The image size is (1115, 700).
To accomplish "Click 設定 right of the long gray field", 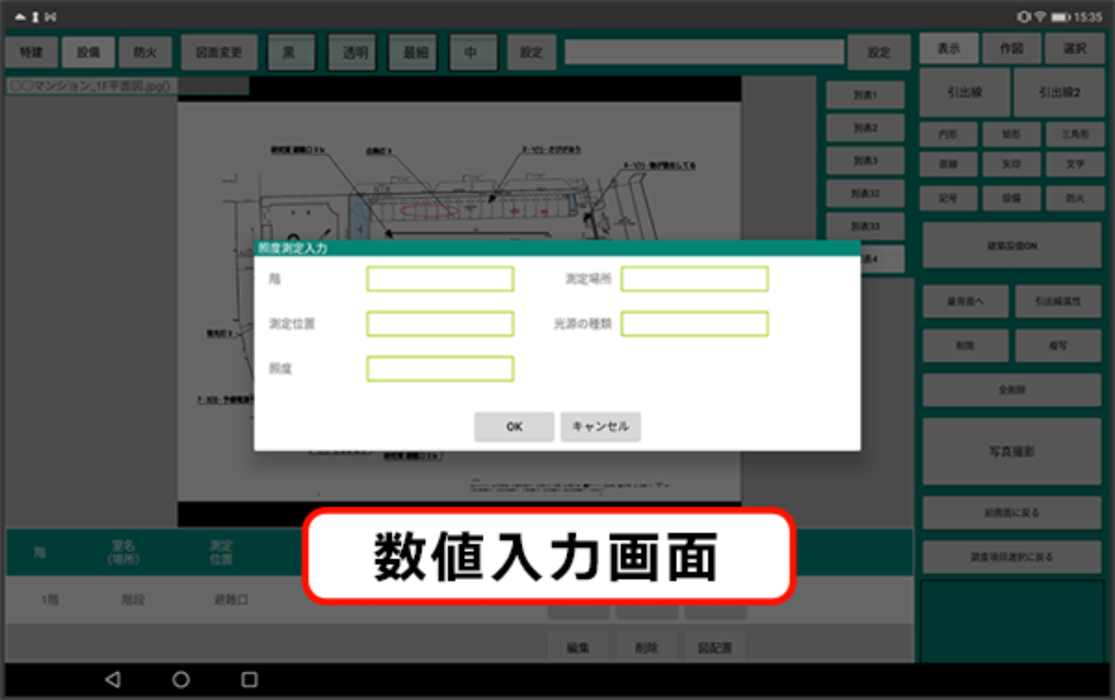I will click(x=879, y=52).
